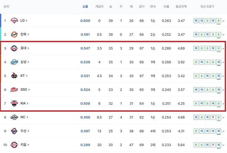Select NC's draw (무) result badge

click(x=213, y=117)
